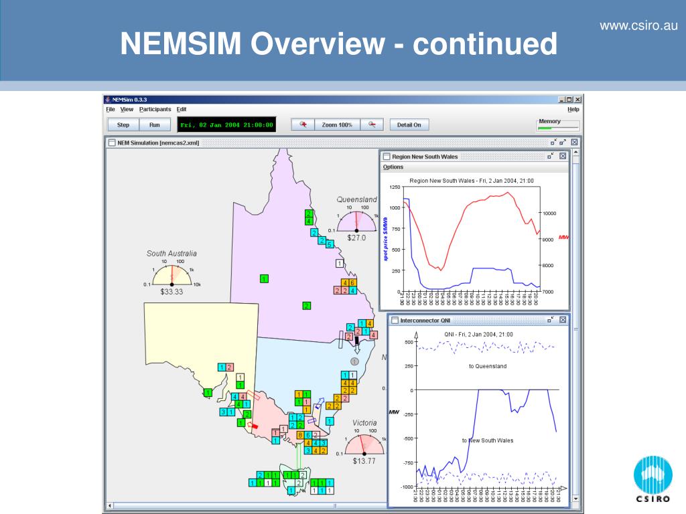Maximize the NEM Simulation internal window

pos(563,143)
